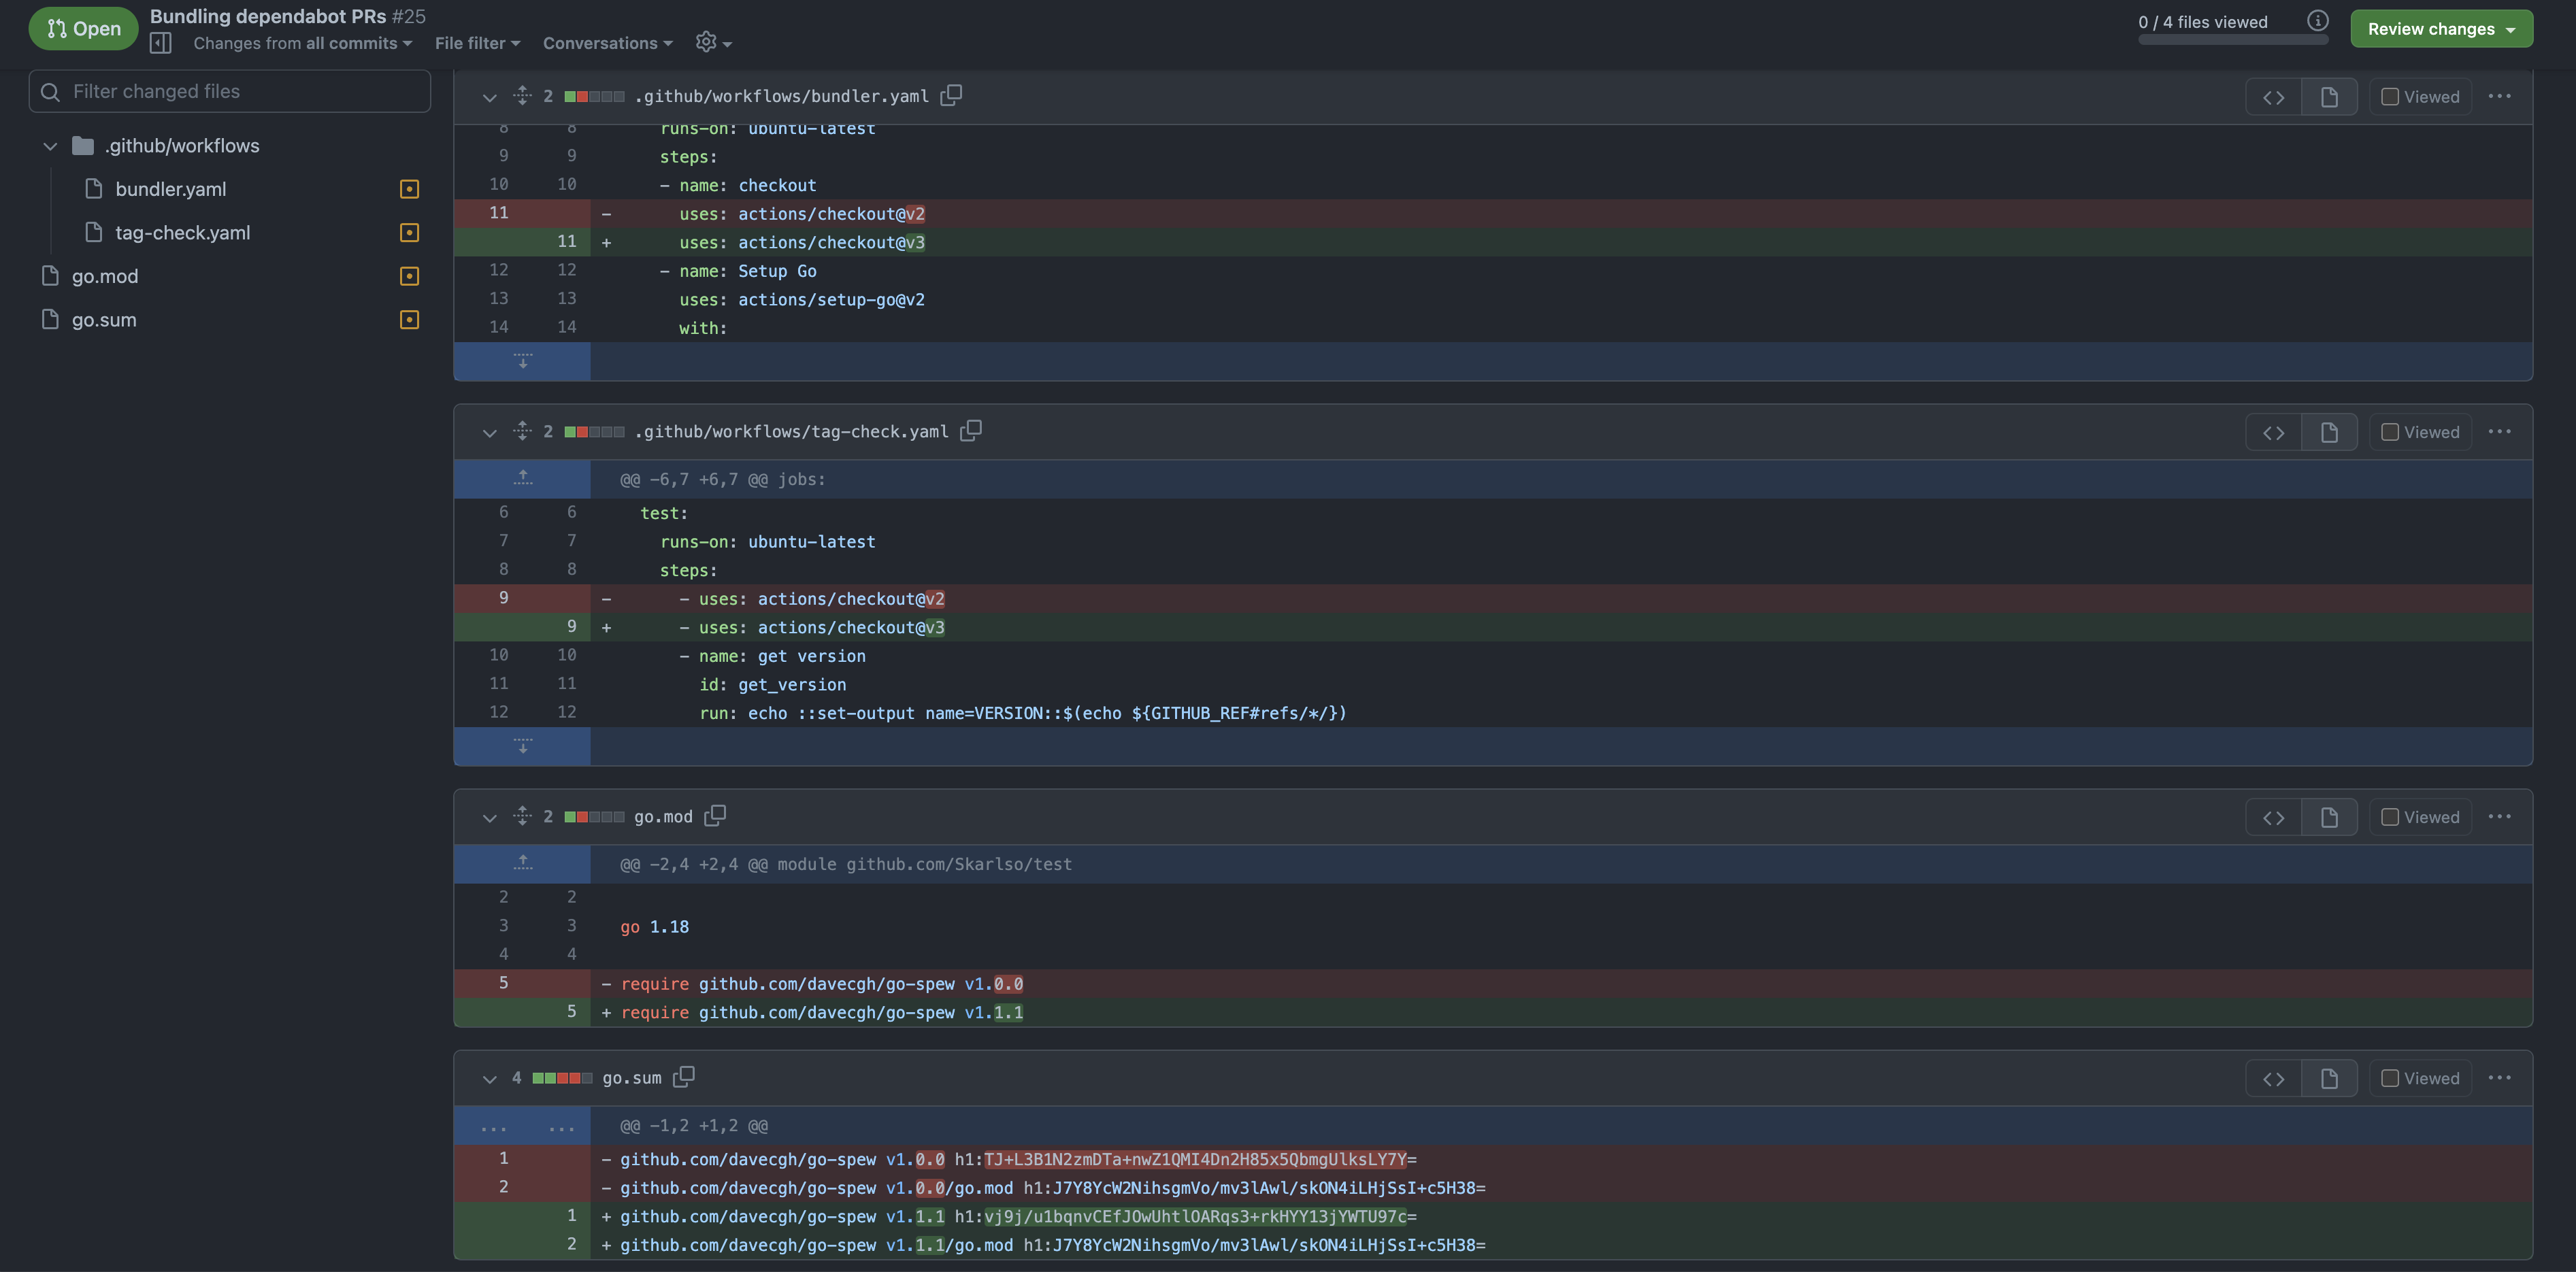Open the File filter menu

coord(477,43)
